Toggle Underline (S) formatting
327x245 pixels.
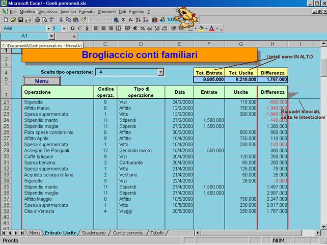point(87,29)
